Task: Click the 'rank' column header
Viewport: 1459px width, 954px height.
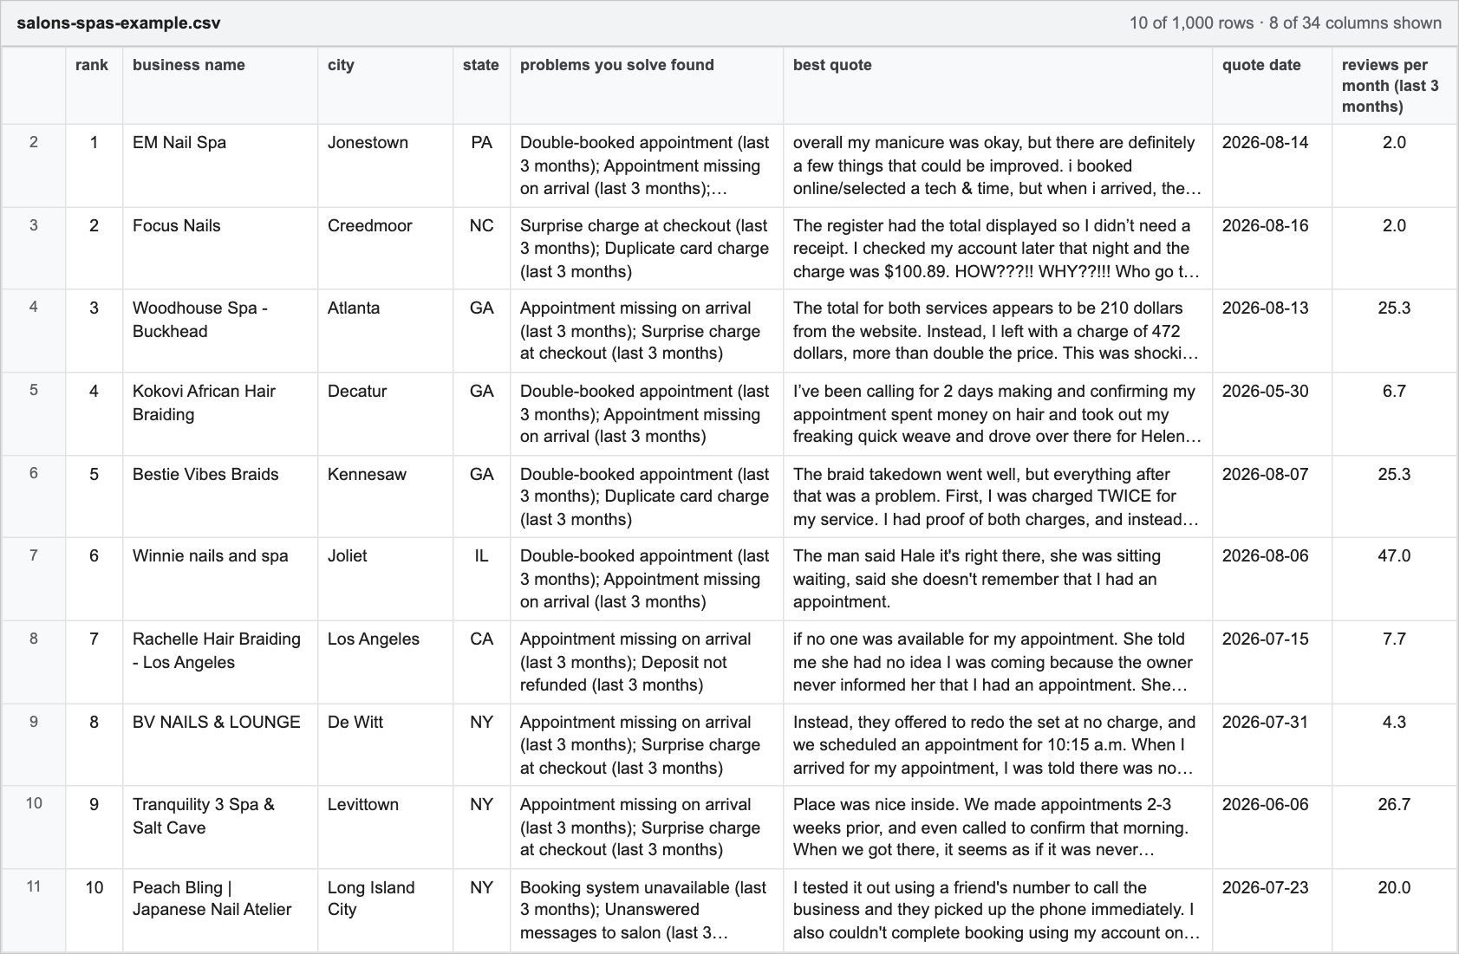Action: [x=94, y=85]
